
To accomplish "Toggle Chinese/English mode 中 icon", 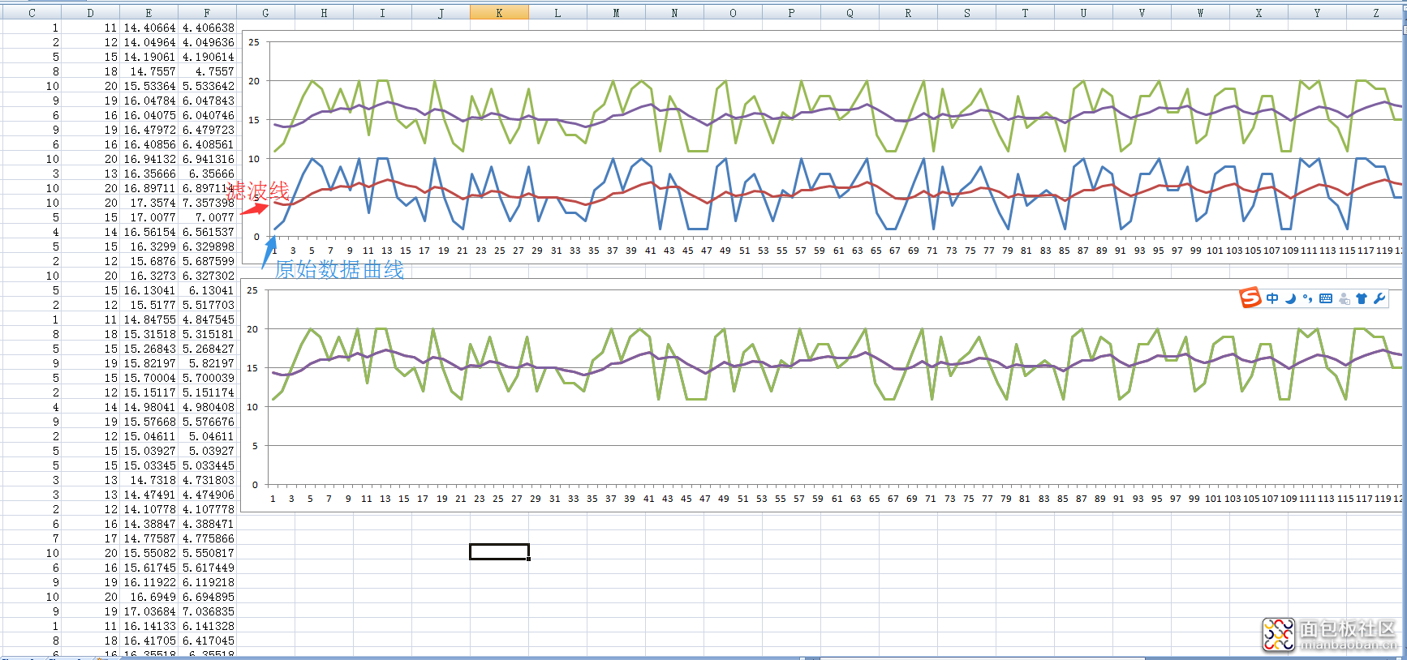I will point(1272,298).
